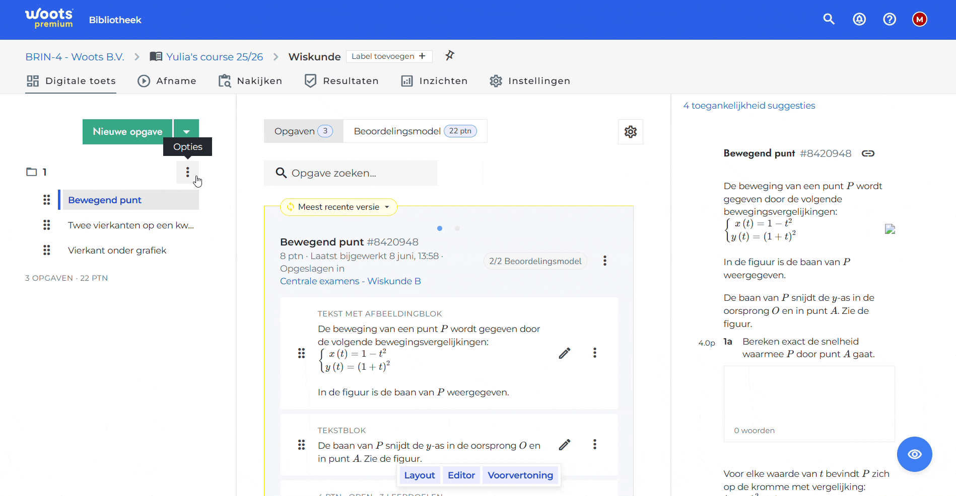Click the answer text area showing 0 woorden

click(x=809, y=404)
